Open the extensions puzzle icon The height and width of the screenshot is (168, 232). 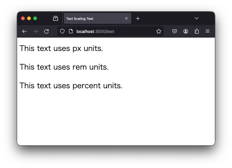(197, 31)
